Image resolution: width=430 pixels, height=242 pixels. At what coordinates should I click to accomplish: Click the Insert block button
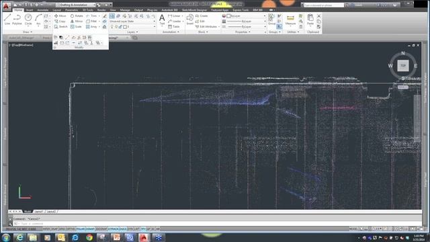coord(189,19)
